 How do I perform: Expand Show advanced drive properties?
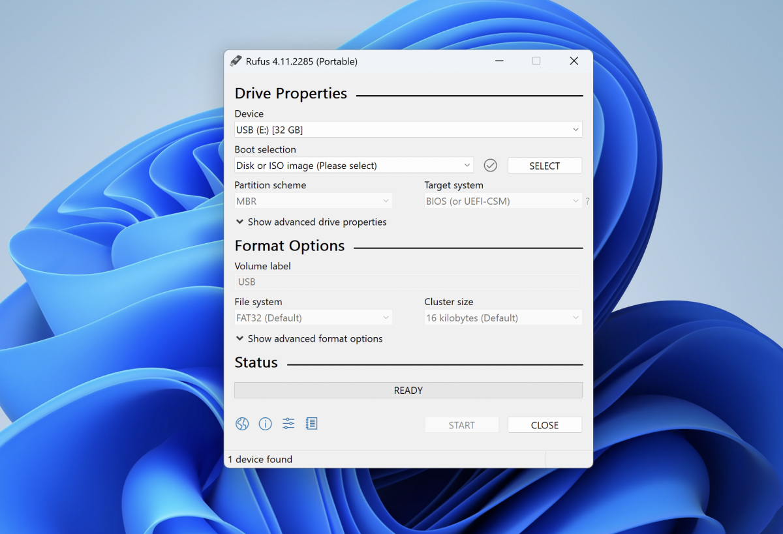(x=311, y=222)
